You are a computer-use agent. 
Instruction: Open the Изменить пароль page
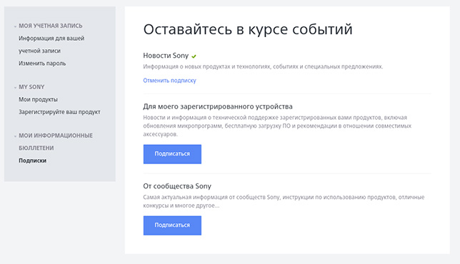[x=42, y=64]
